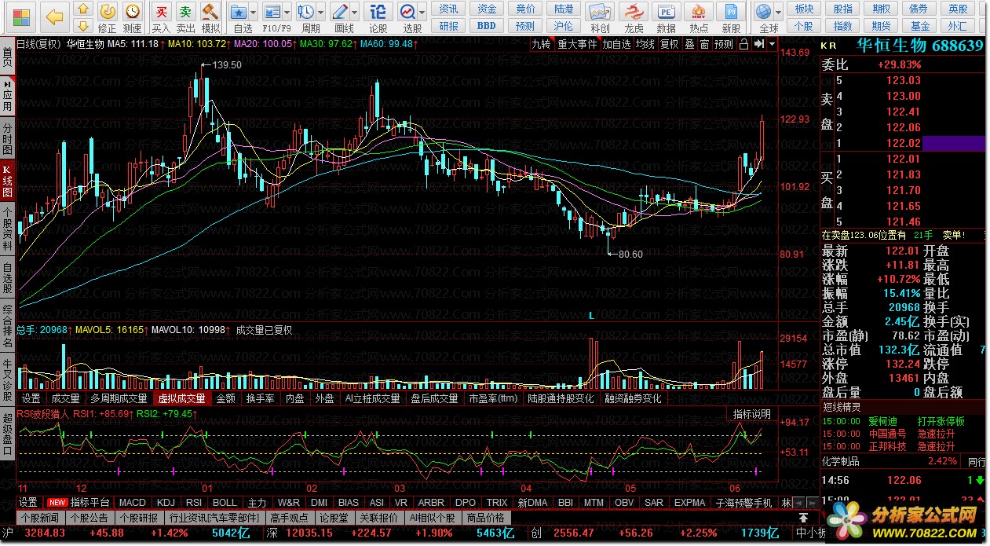Click the 爱柯迪 alert entry
990x546 pixels.
point(883,421)
